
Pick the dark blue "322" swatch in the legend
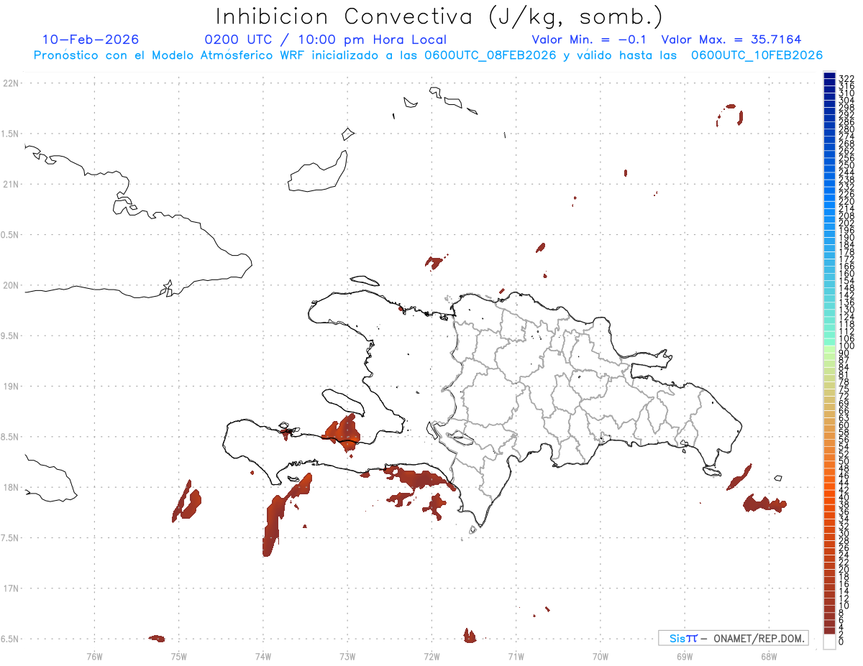tap(829, 76)
